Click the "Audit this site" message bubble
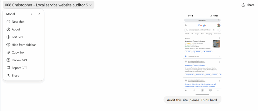Image resolution: width=258 pixels, height=111 pixels. (x=192, y=100)
